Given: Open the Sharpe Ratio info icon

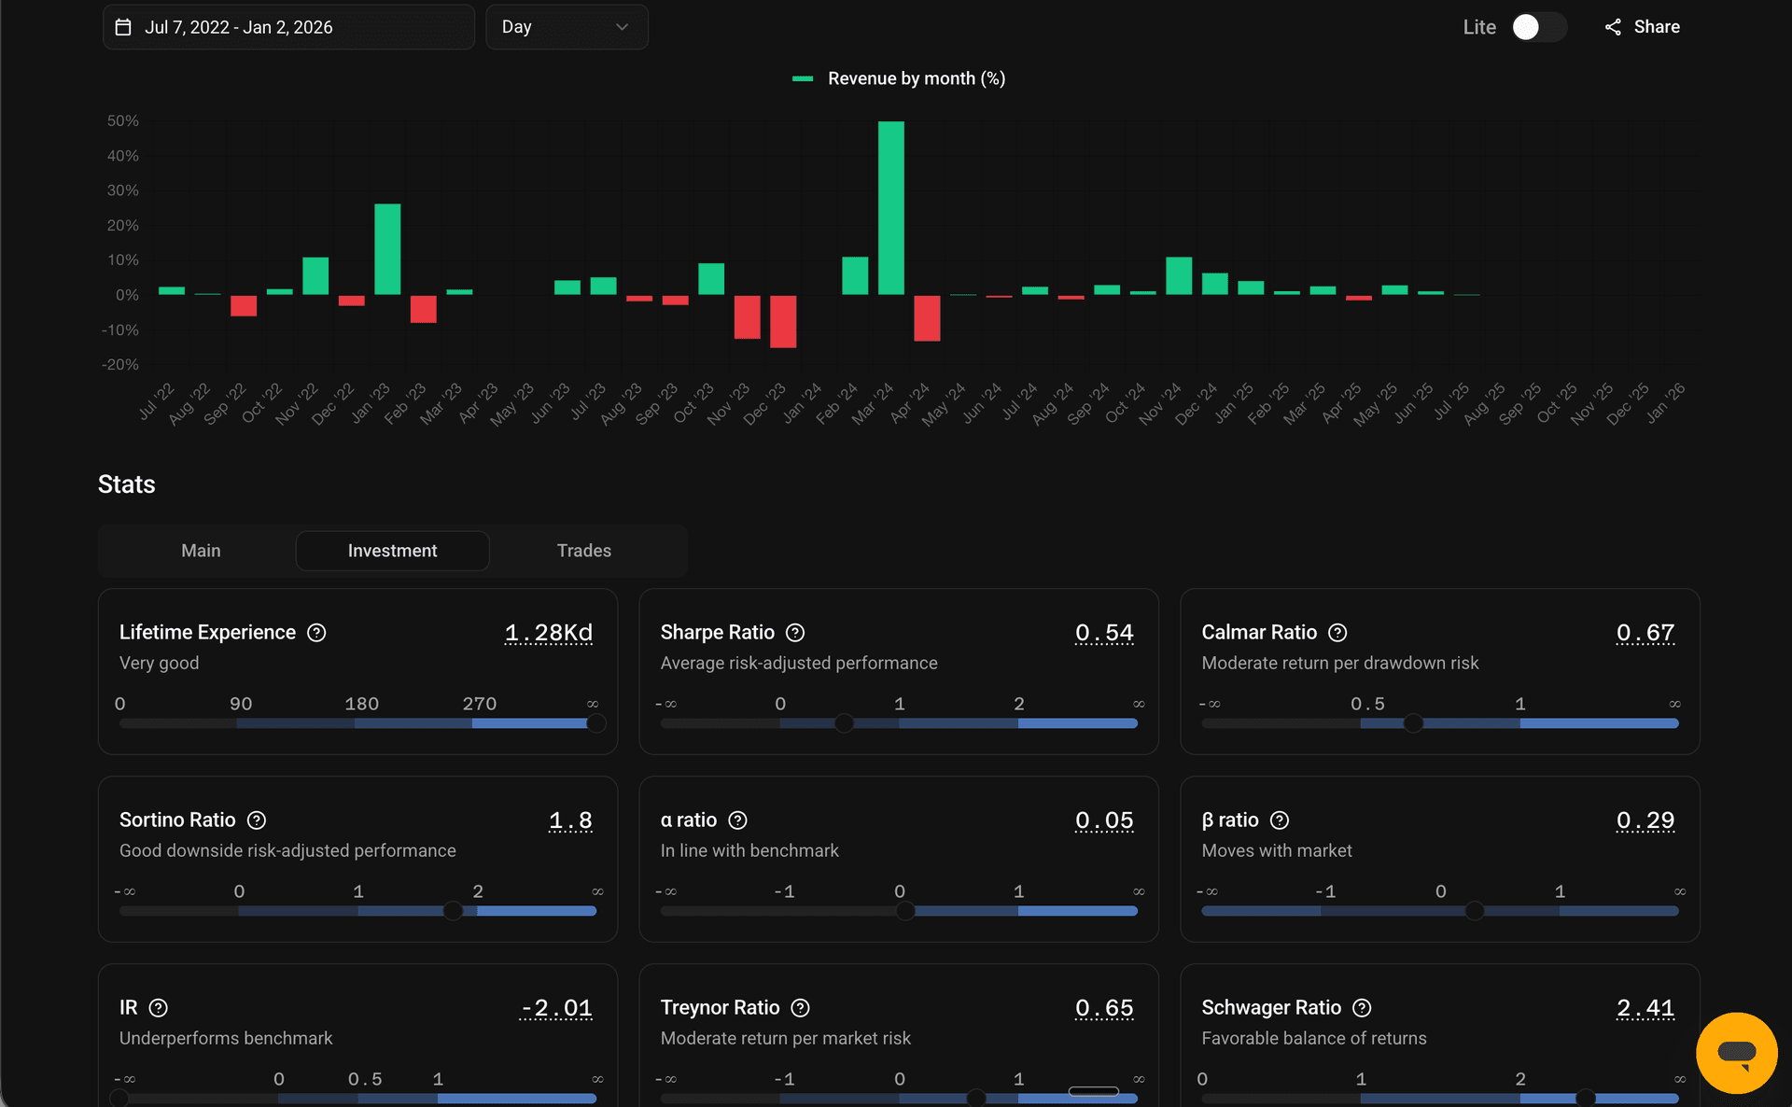Looking at the screenshot, I should pyautogui.click(x=796, y=632).
